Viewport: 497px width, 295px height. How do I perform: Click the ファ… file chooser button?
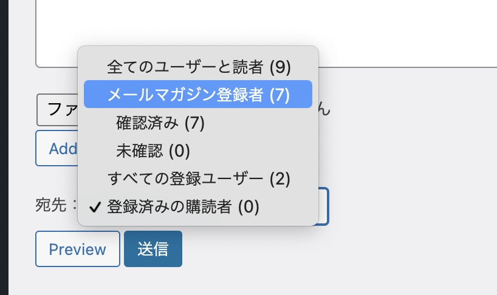[57, 110]
